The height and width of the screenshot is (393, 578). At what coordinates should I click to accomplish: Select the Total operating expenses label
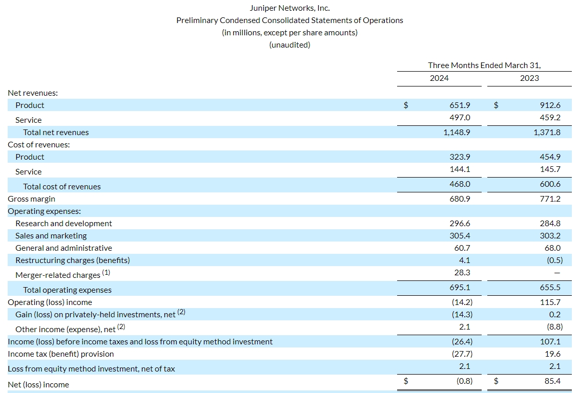[x=67, y=290]
